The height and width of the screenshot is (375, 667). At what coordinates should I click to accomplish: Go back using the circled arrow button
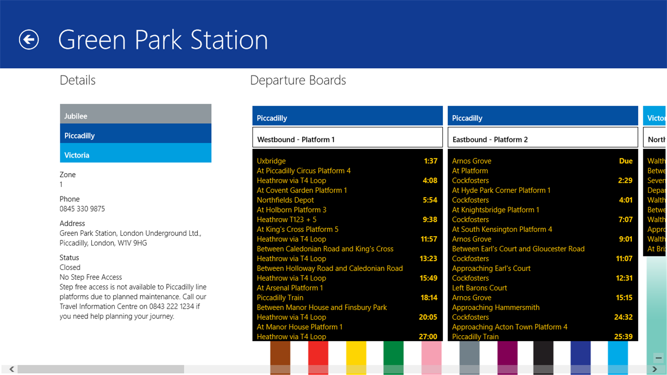[29, 40]
